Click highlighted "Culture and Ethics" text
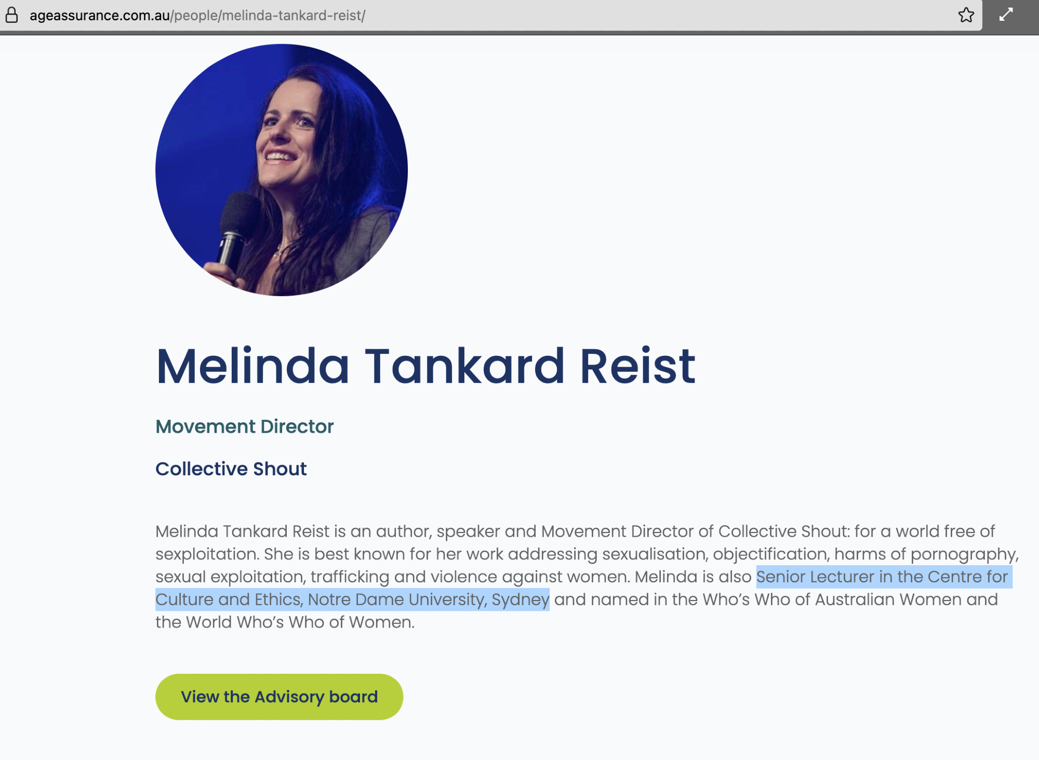Screen dimensions: 1039x760 (x=228, y=599)
